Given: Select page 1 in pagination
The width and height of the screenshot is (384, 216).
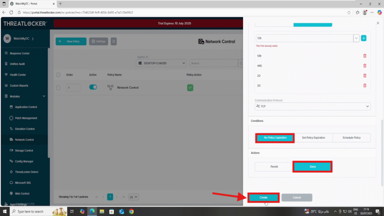Looking at the screenshot, I should (110, 196).
